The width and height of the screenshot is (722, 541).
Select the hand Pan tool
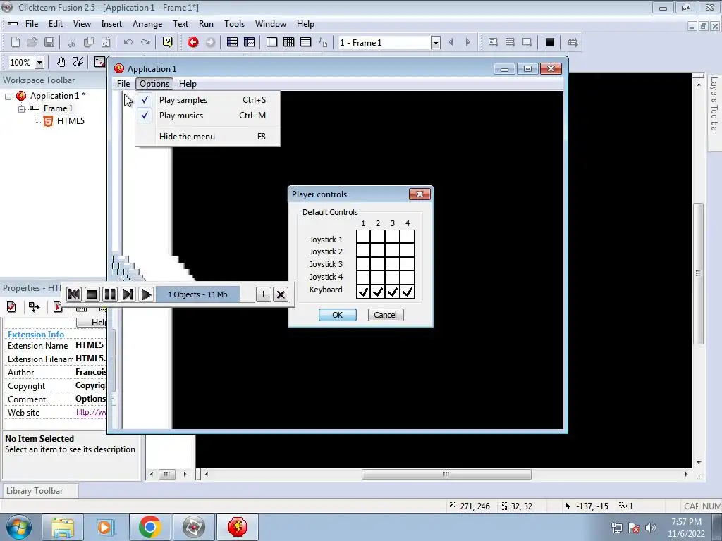tap(61, 62)
